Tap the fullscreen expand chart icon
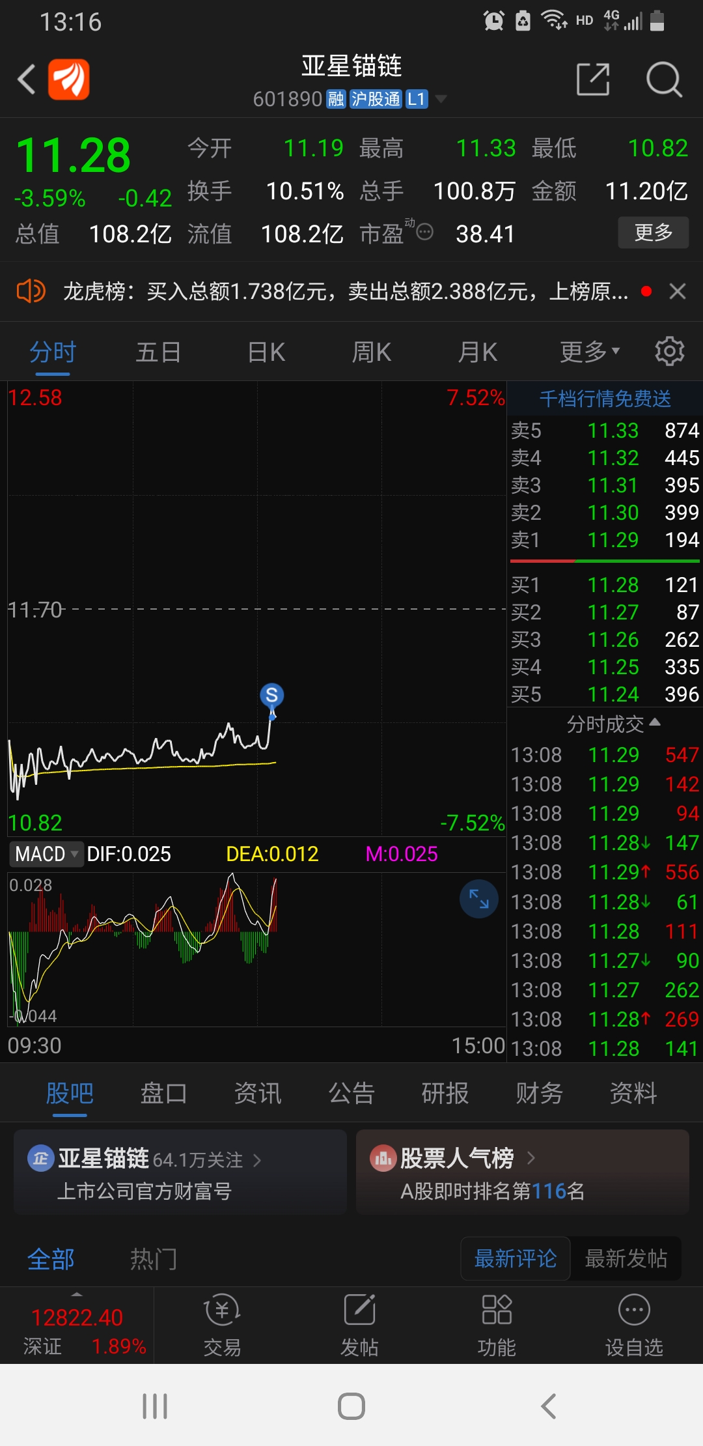This screenshot has height=1446, width=703. click(x=479, y=899)
